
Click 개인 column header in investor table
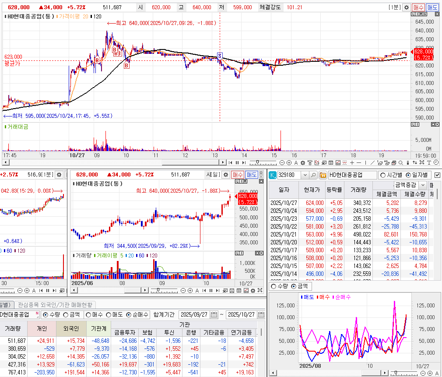pos(42,328)
